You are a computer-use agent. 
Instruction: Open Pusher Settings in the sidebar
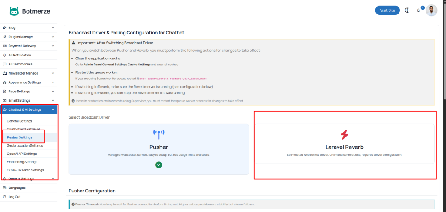pos(20,137)
